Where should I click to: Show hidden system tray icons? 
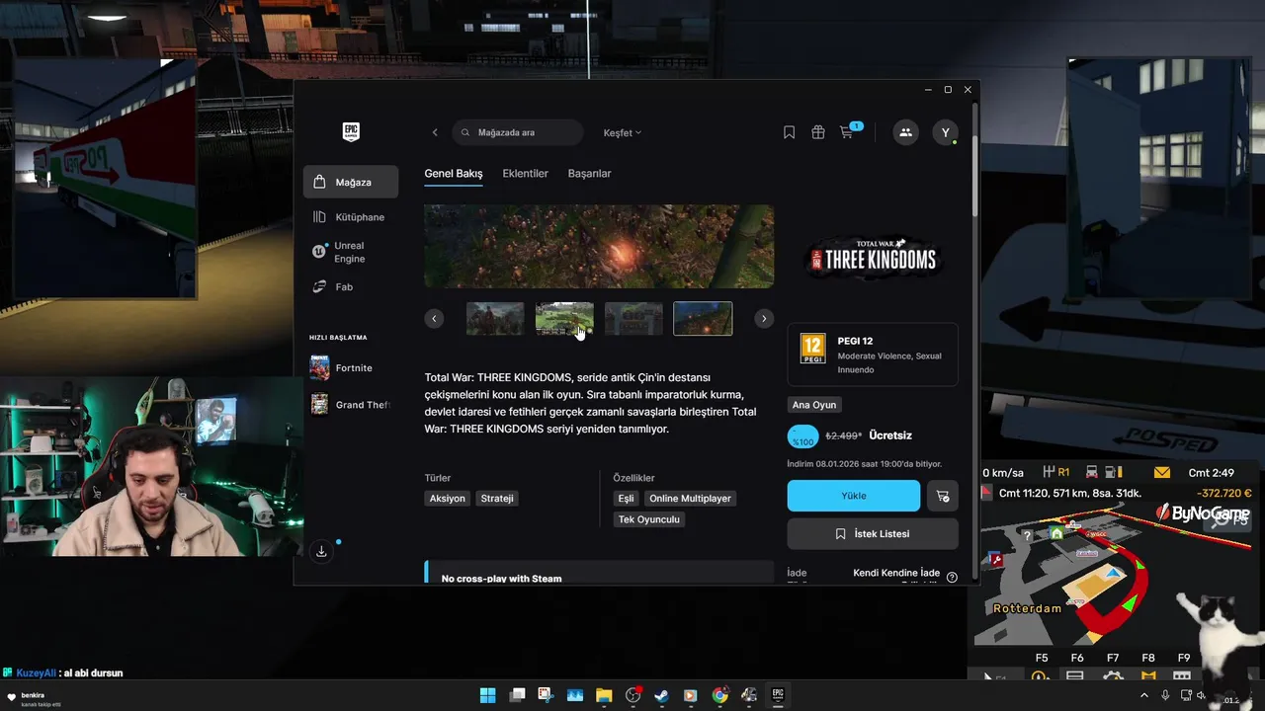coord(1144,695)
